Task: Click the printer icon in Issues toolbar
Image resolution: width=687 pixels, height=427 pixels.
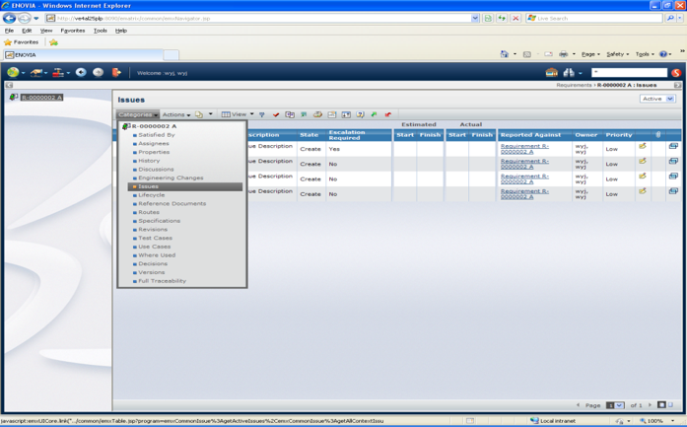Action: pyautogui.click(x=317, y=114)
